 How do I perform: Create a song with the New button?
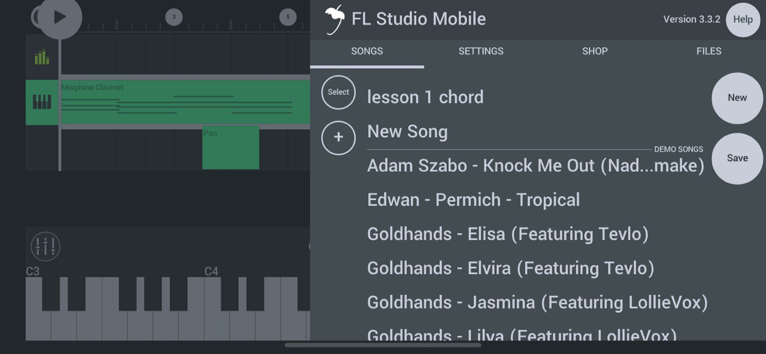[737, 98]
